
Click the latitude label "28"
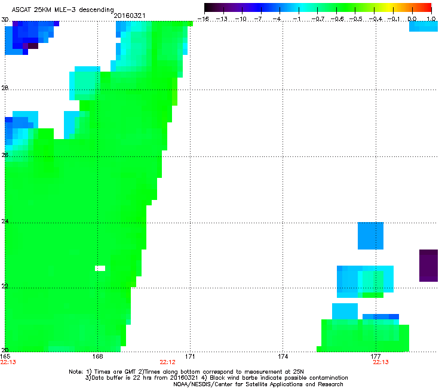tap(5, 88)
